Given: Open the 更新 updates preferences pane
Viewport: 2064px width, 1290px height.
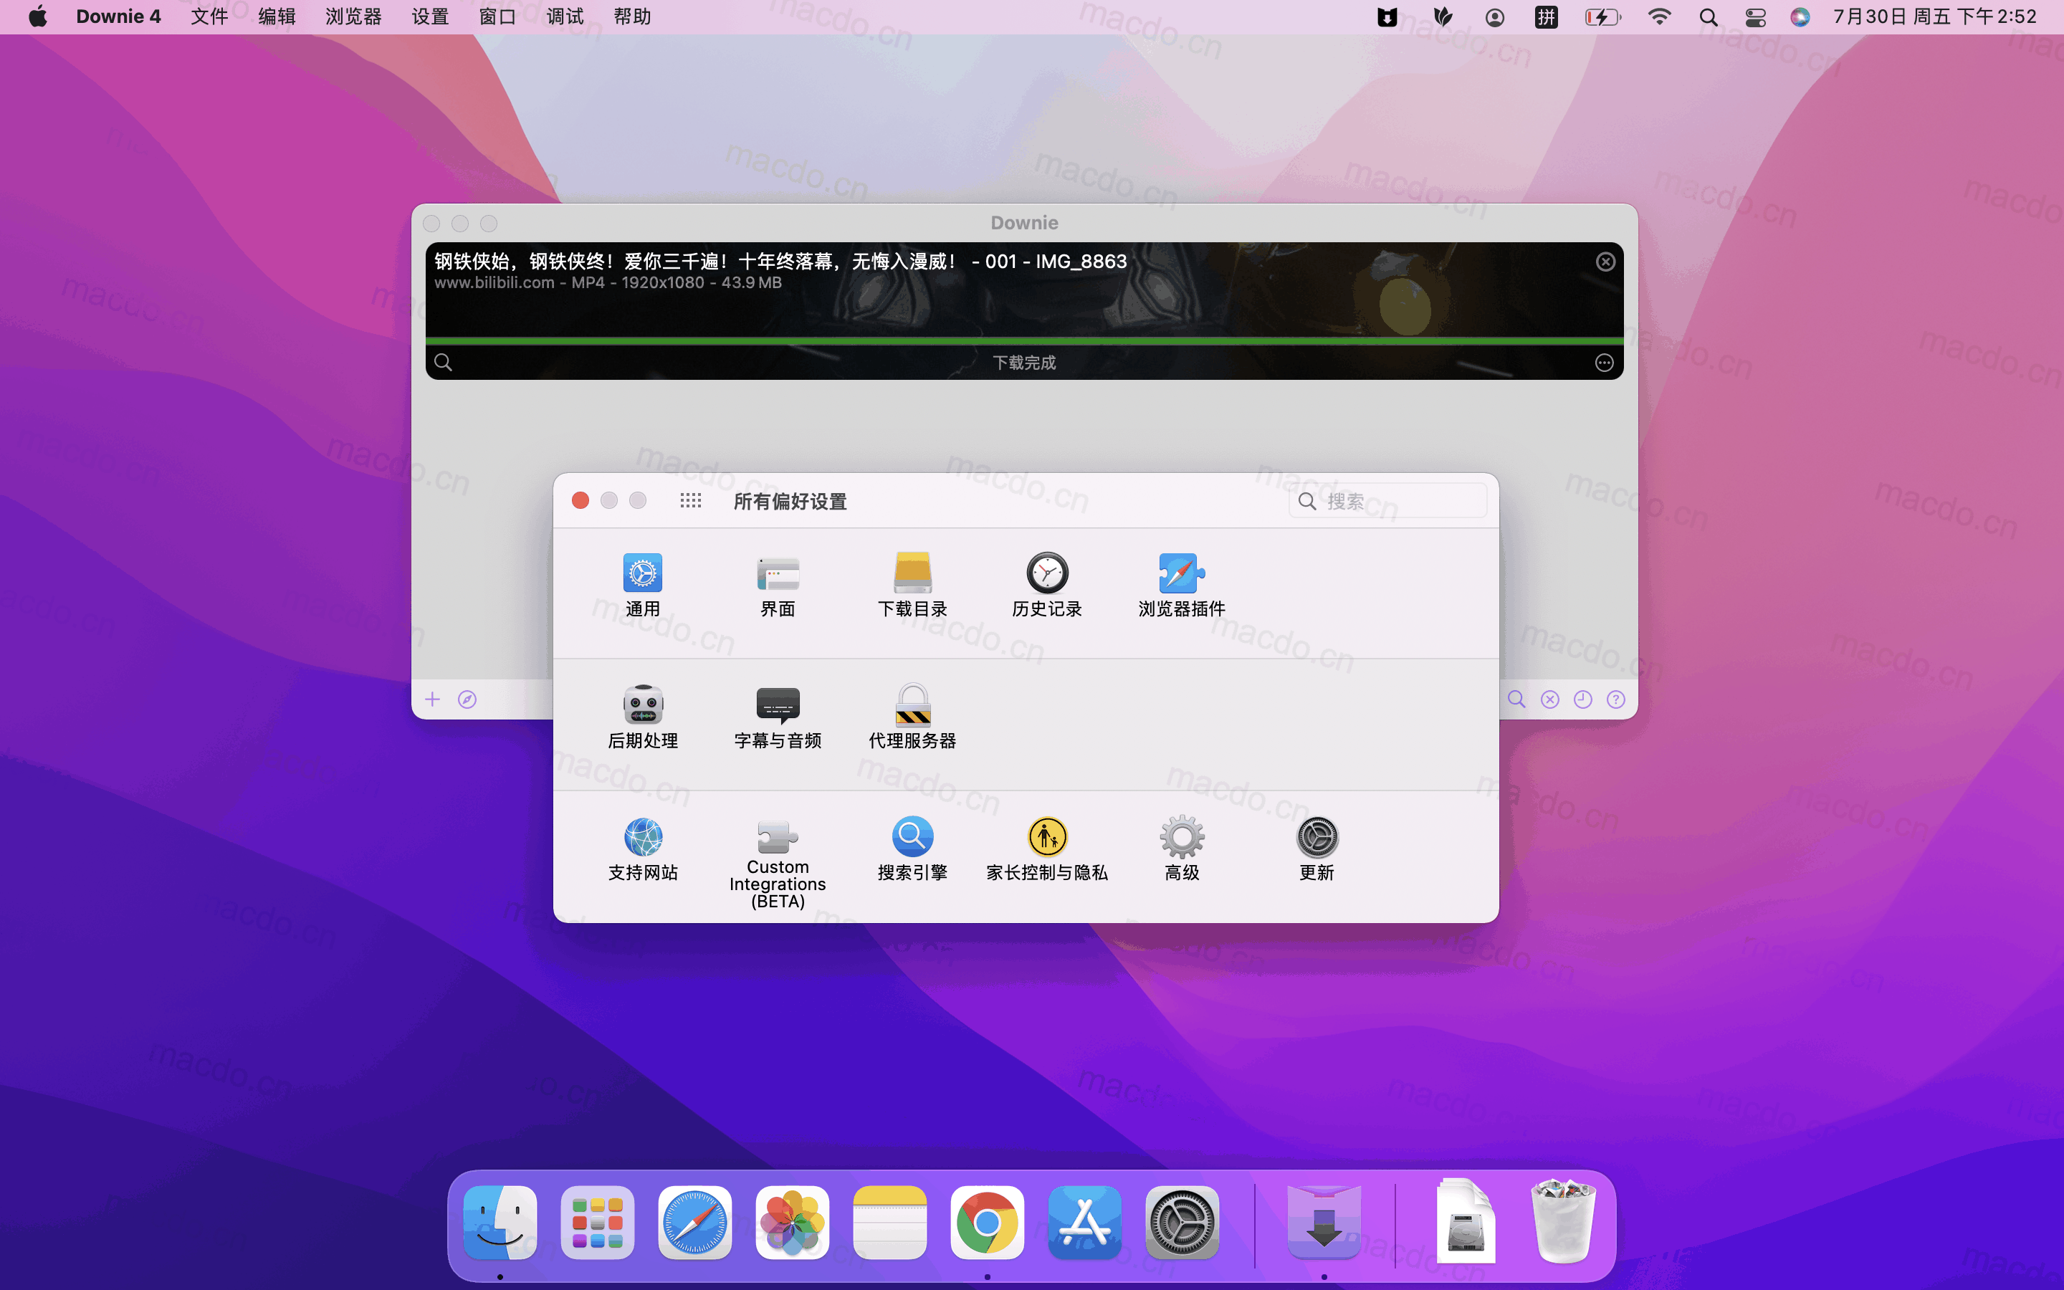Looking at the screenshot, I should coord(1316,849).
